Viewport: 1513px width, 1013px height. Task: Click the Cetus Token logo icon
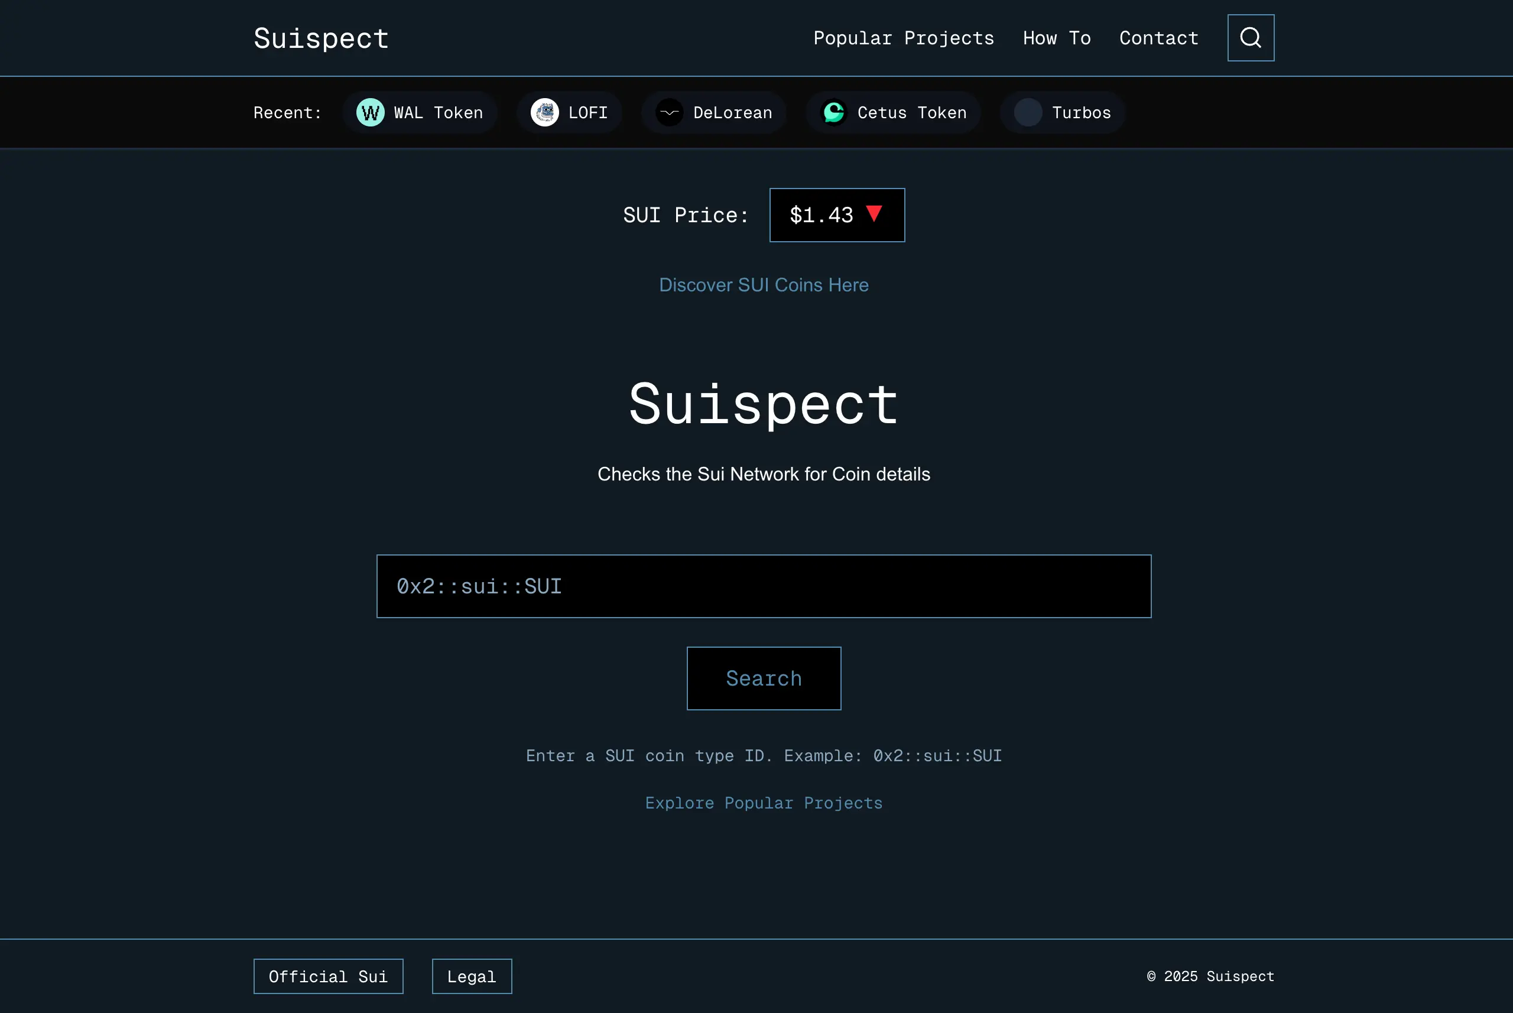[x=833, y=112]
